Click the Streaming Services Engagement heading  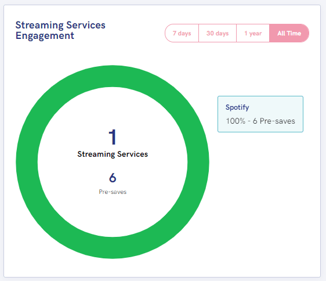coord(60,30)
